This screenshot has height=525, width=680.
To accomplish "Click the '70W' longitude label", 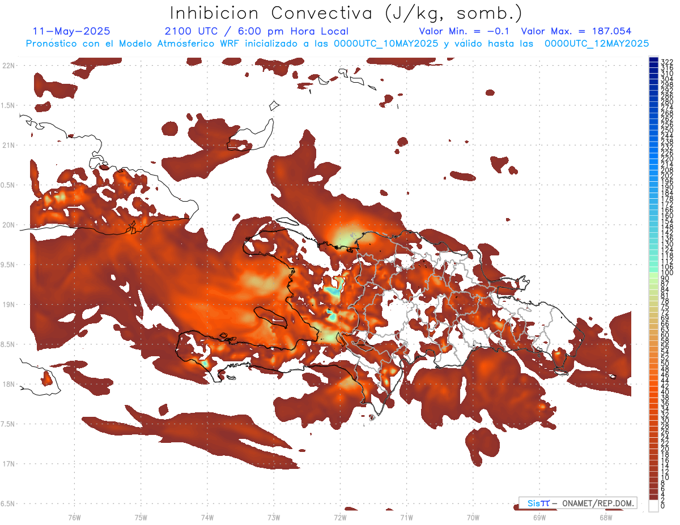I will (473, 517).
